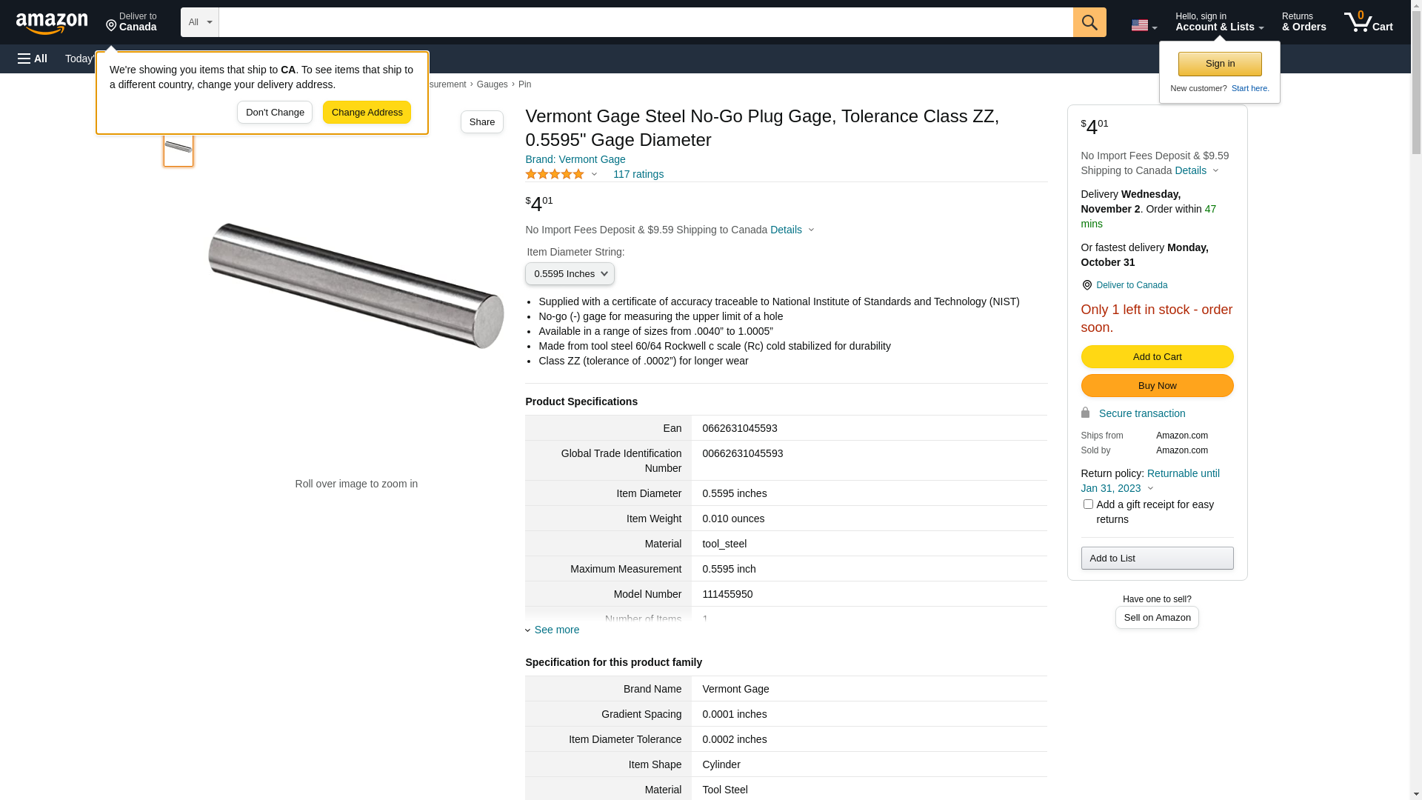Open the 0.5595 Inches diameter dropdown
This screenshot has height=800, width=1422.
click(570, 274)
